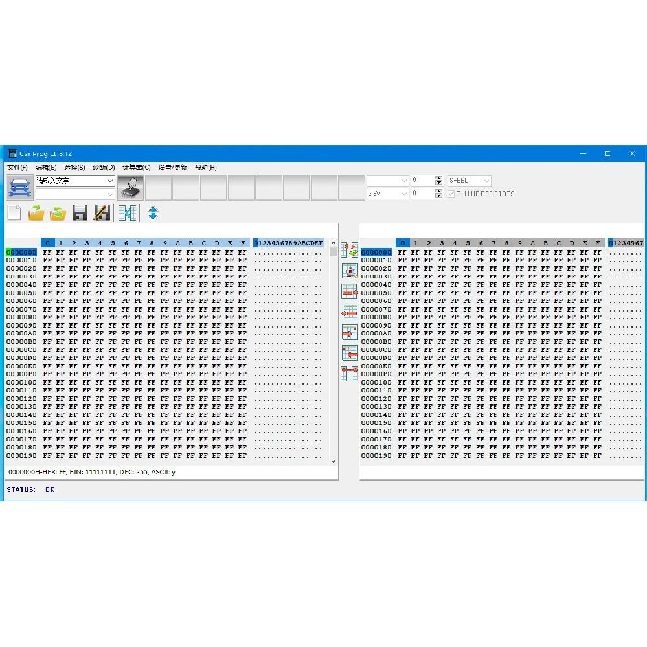Click the link buffers icon
This screenshot has height=647, width=647.
pos(350,374)
